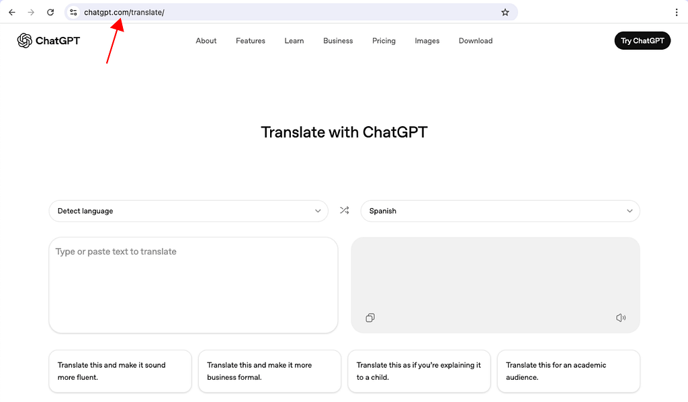Click the browser forward arrow

31,12
